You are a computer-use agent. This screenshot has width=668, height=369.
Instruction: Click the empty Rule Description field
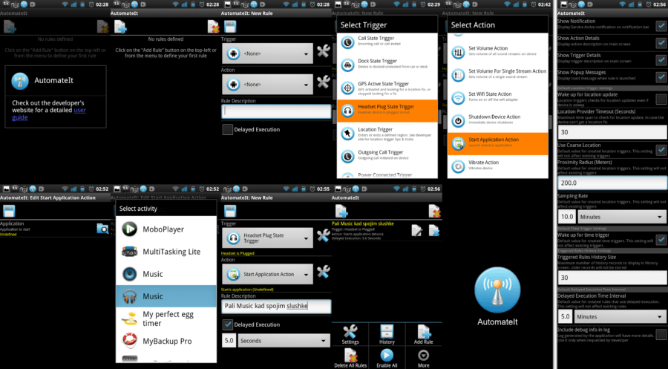276,111
